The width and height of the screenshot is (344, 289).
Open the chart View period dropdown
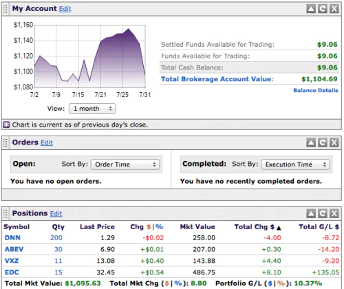click(x=92, y=109)
